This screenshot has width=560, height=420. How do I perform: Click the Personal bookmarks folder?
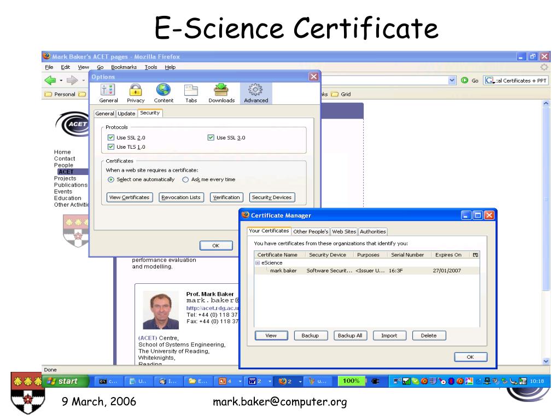(x=60, y=94)
